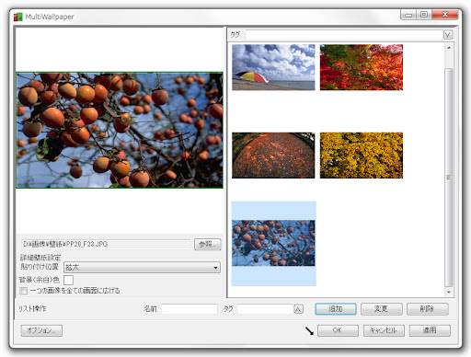Open the オプション... dialog button

(x=41, y=330)
